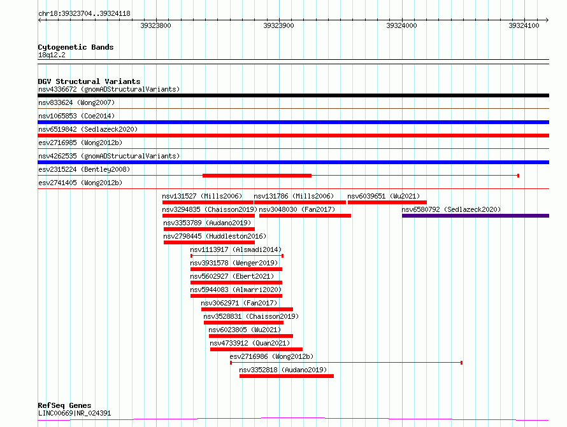Select nsv3062971 (Fan2017) variant label
Screen dimensions: 567x427
(x=239, y=303)
